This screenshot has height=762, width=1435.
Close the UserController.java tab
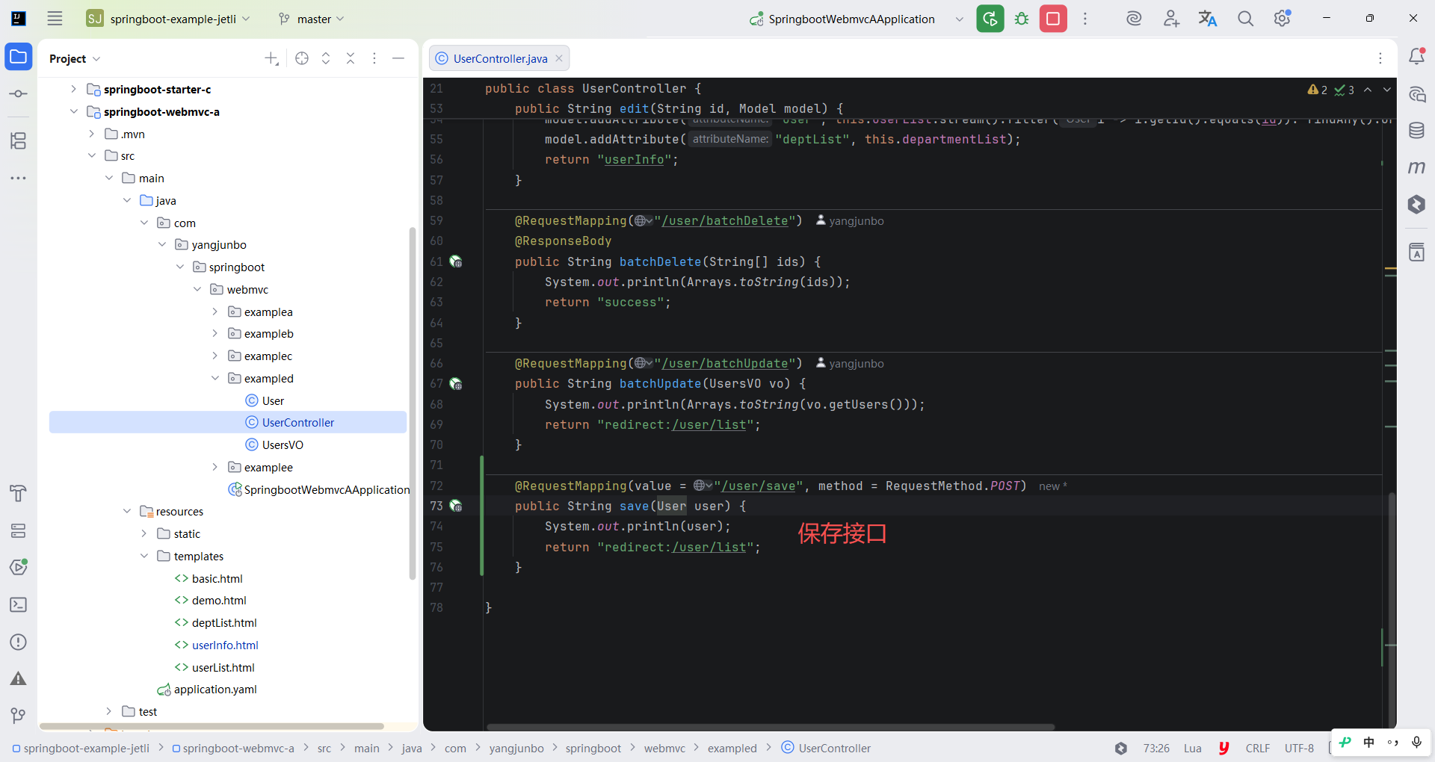pos(559,58)
